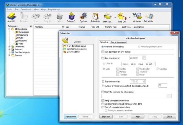Check Turn off computer when done

pos(103,107)
